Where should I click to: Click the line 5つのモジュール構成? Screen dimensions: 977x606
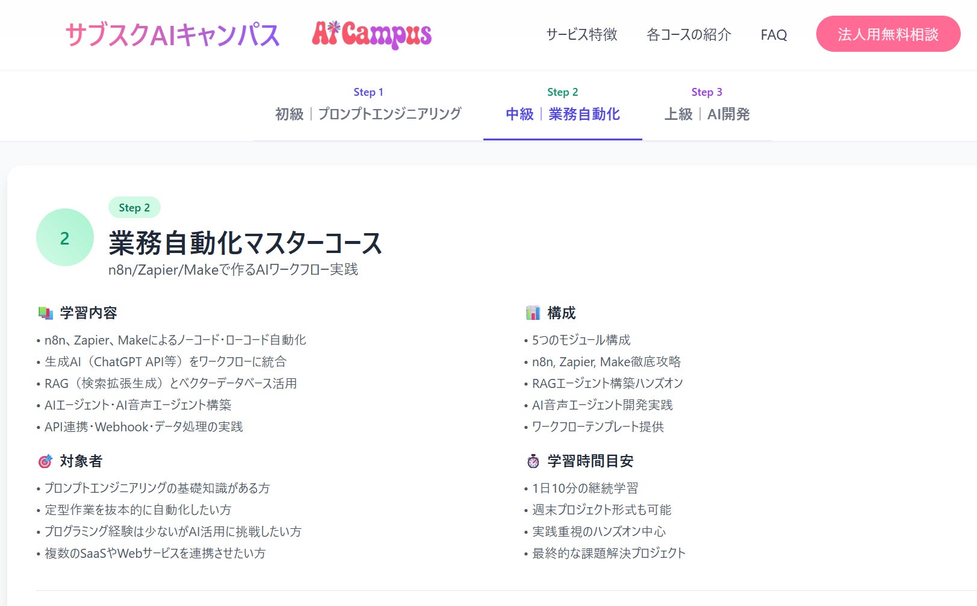(x=582, y=340)
